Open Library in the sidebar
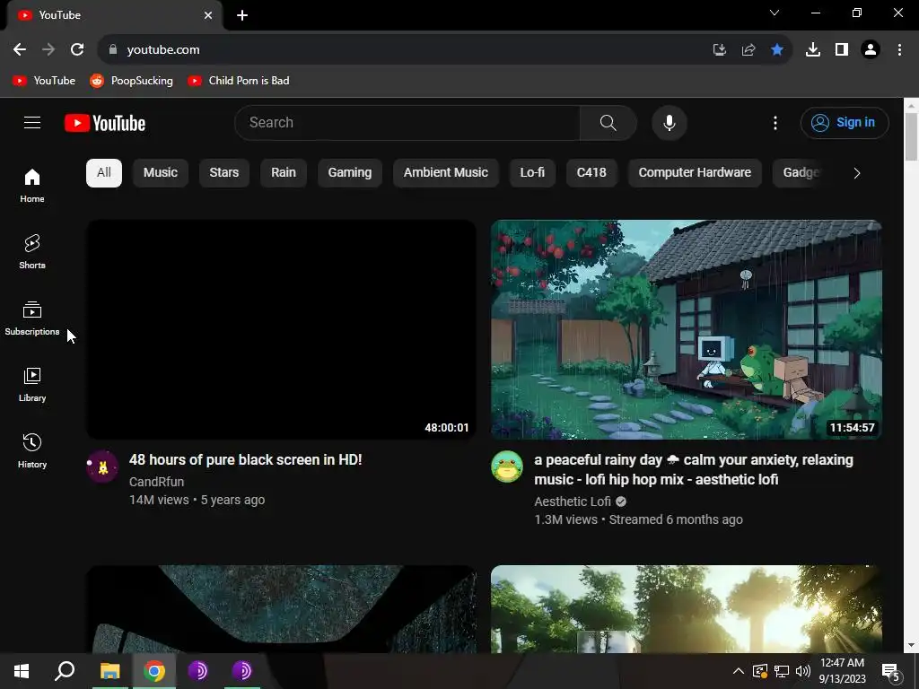The height and width of the screenshot is (689, 919). tap(32, 384)
